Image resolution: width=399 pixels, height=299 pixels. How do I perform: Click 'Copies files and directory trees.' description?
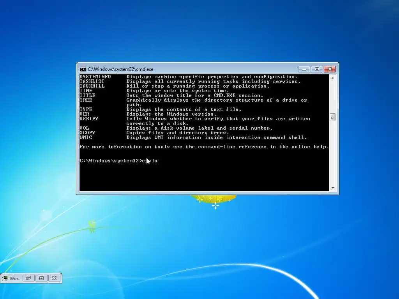[x=178, y=133]
